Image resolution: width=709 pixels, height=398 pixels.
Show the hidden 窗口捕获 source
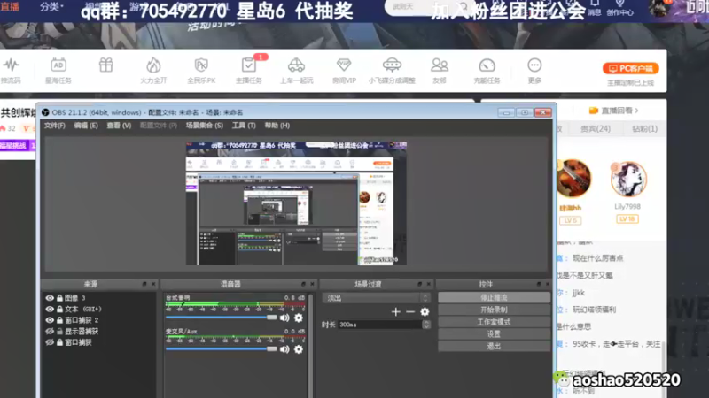(x=50, y=342)
